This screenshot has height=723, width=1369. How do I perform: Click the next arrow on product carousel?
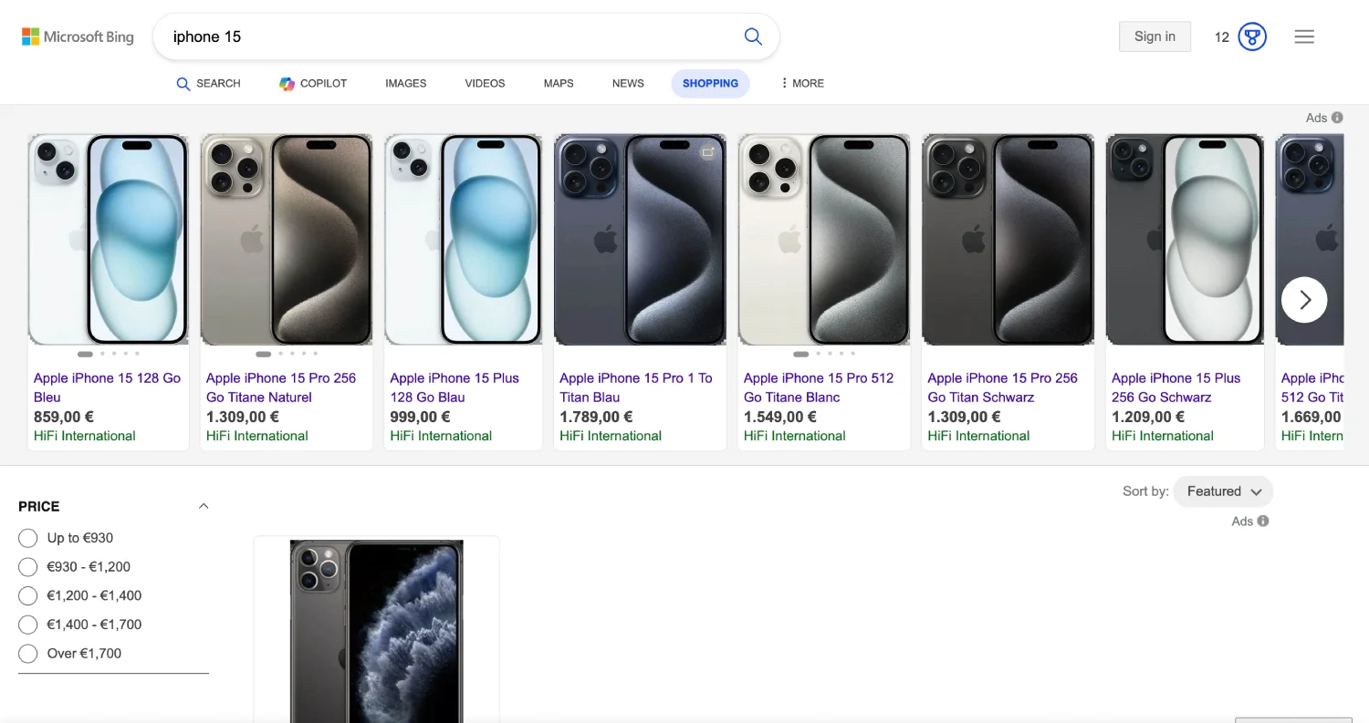click(1304, 300)
